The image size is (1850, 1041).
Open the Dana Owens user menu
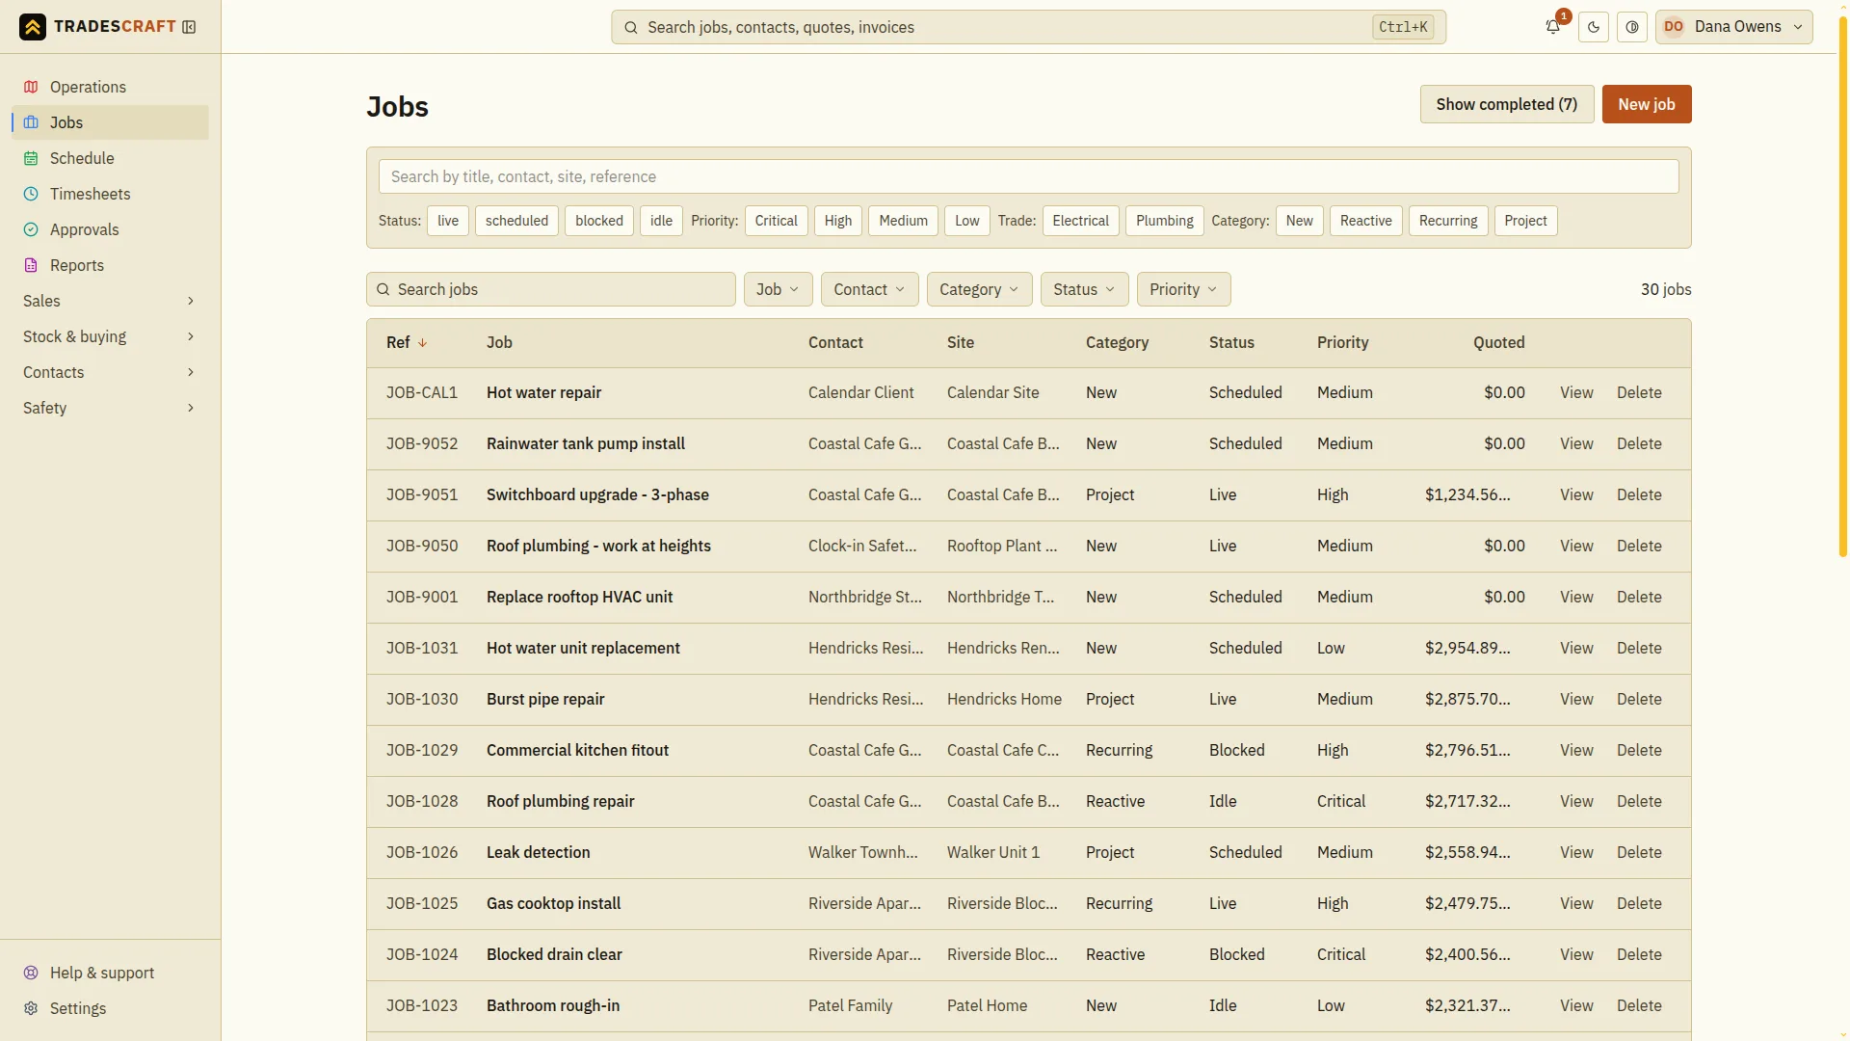(x=1733, y=27)
